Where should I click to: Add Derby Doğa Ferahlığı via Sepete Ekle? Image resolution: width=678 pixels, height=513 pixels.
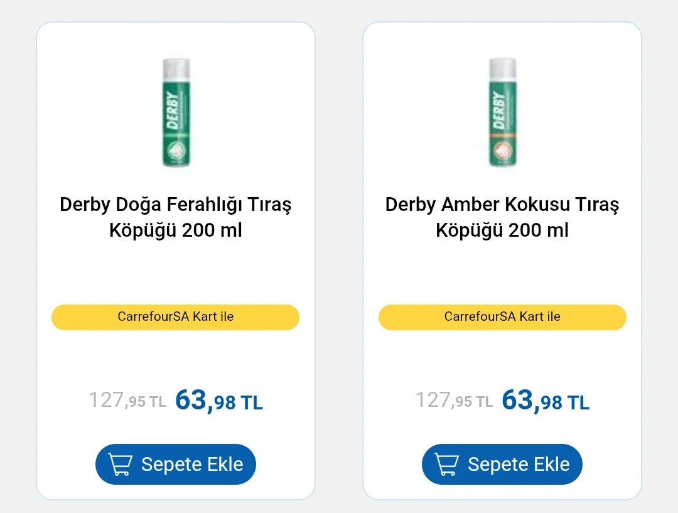pyautogui.click(x=176, y=464)
